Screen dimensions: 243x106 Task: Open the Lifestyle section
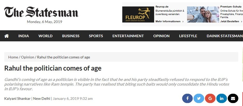point(188,36)
